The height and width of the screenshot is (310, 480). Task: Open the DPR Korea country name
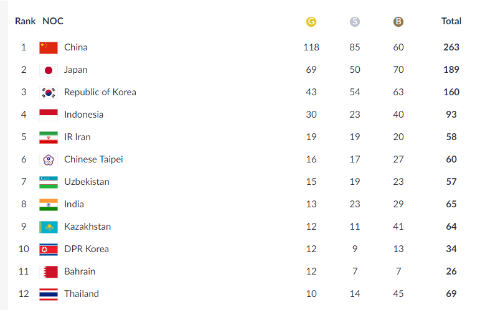tap(87, 249)
